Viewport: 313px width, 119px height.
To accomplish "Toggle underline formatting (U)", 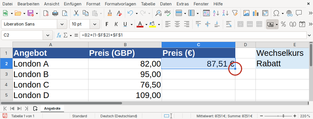I will (x=125, y=24).
